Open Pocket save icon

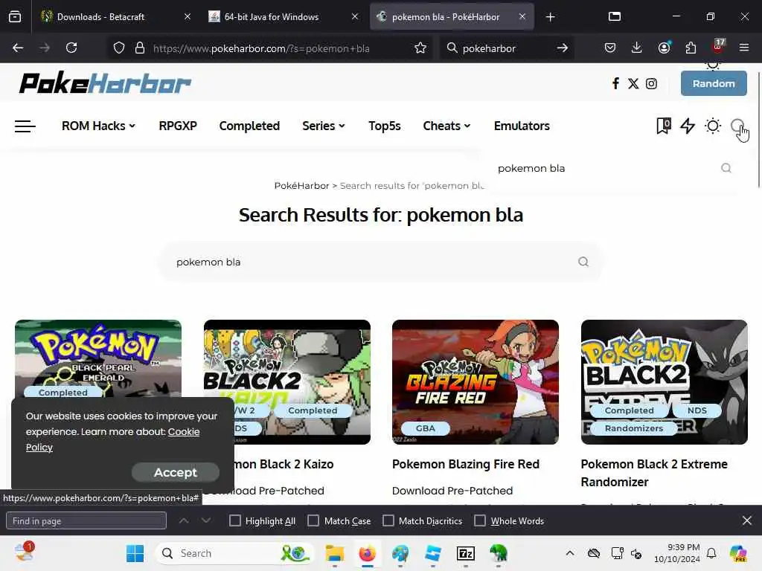(x=610, y=48)
